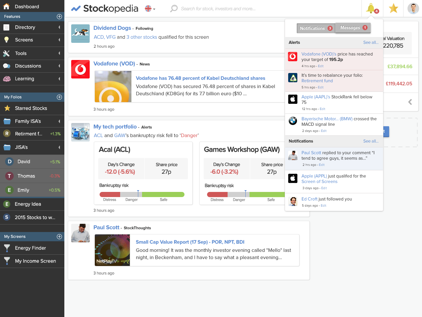
Task: Click the Family ISA's folder icon
Action: coord(7,121)
